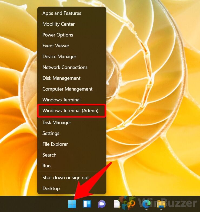Image resolution: width=200 pixels, height=212 pixels.
Task: Choose Network Connections
Action: [x=72, y=67]
